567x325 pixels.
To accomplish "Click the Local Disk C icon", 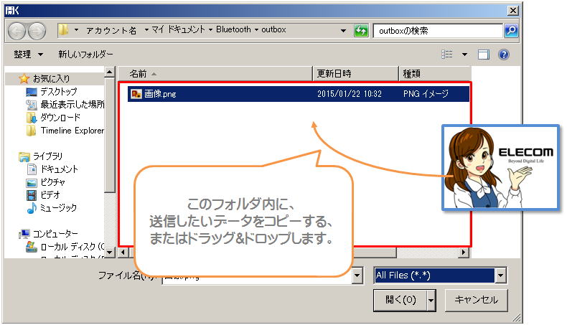I will tap(32, 247).
